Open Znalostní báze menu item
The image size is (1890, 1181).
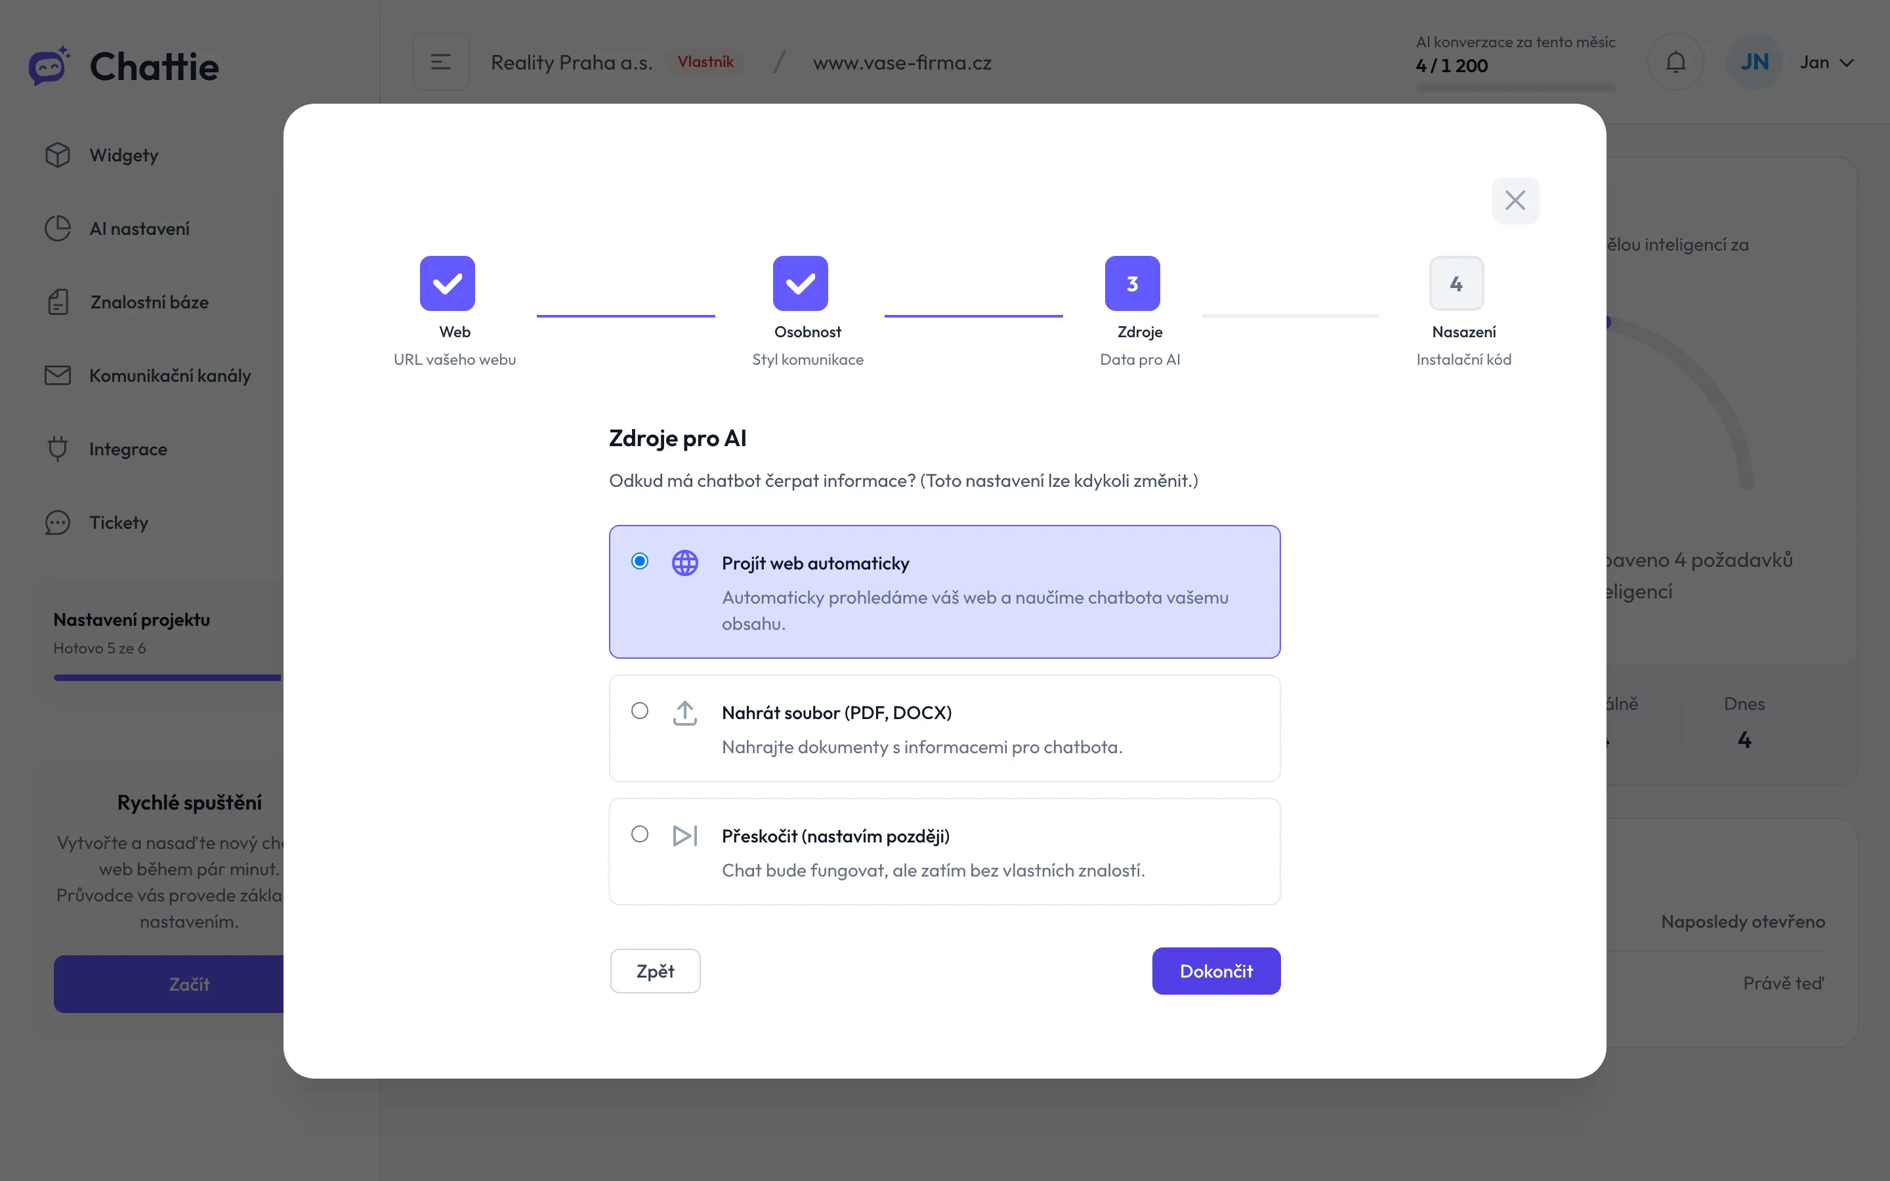coord(149,302)
